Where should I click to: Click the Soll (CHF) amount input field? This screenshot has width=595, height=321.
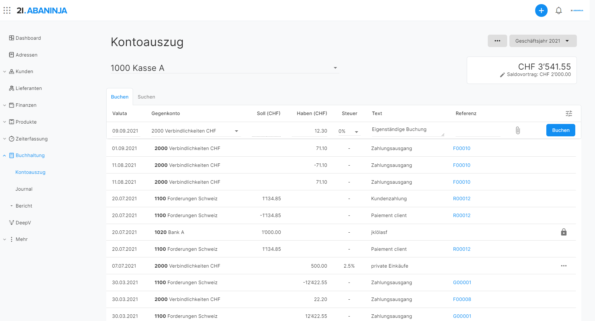pyautogui.click(x=266, y=131)
